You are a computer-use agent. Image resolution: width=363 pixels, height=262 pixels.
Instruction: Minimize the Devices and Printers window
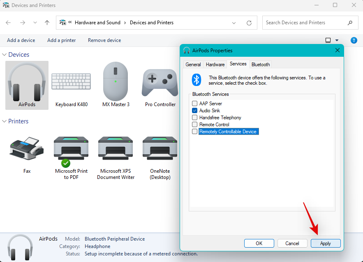coord(317,5)
